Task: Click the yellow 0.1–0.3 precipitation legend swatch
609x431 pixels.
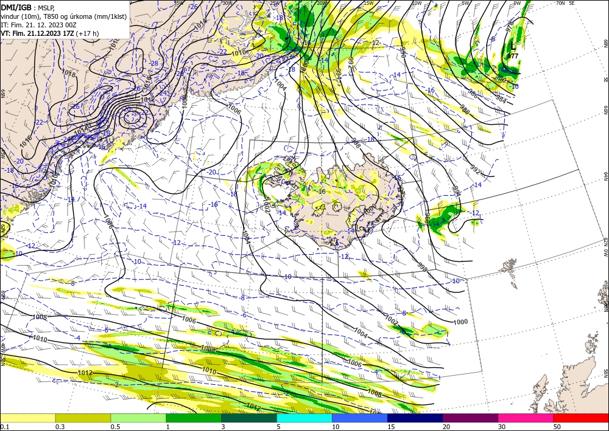Action: tap(27, 418)
